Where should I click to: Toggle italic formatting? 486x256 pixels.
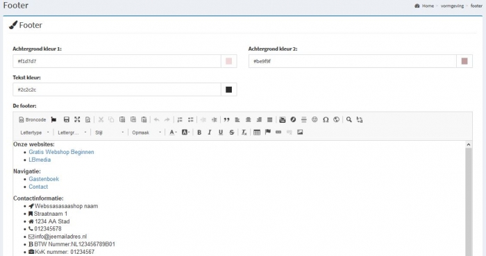coord(210,133)
